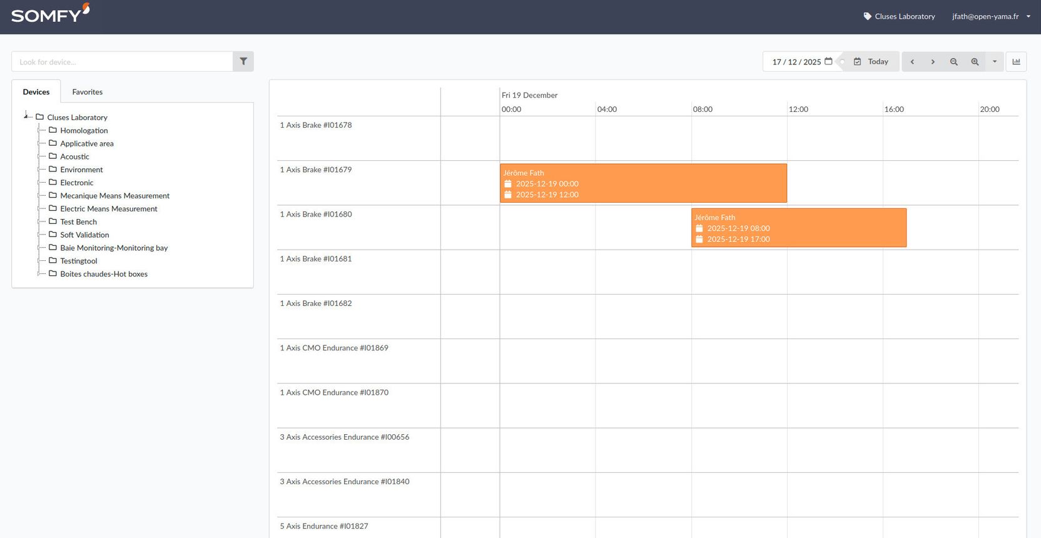1041x538 pixels.
Task: Select the Acoustic folder in tree
Action: pos(74,156)
